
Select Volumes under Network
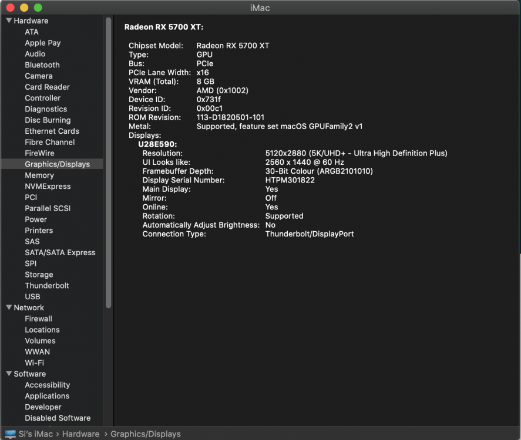(40, 341)
